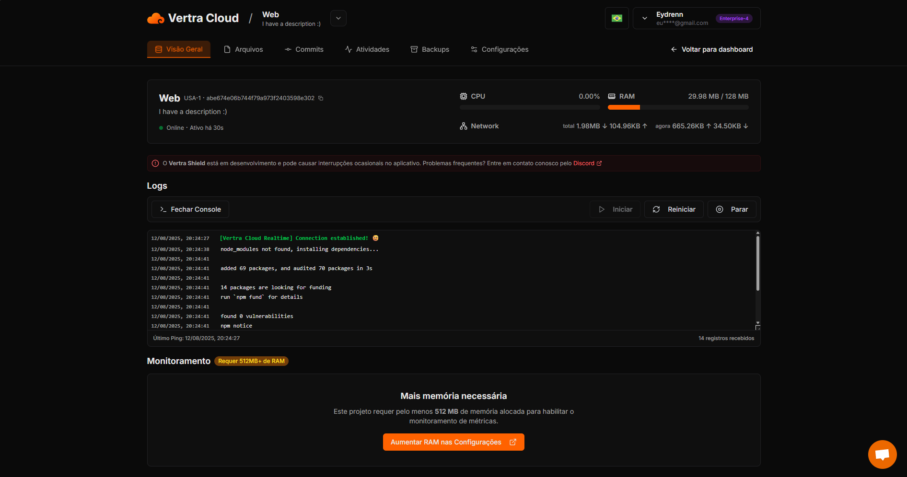The width and height of the screenshot is (907, 477).
Task: Expand the Eydrenn account menu chevron
Action: pyautogui.click(x=645, y=18)
